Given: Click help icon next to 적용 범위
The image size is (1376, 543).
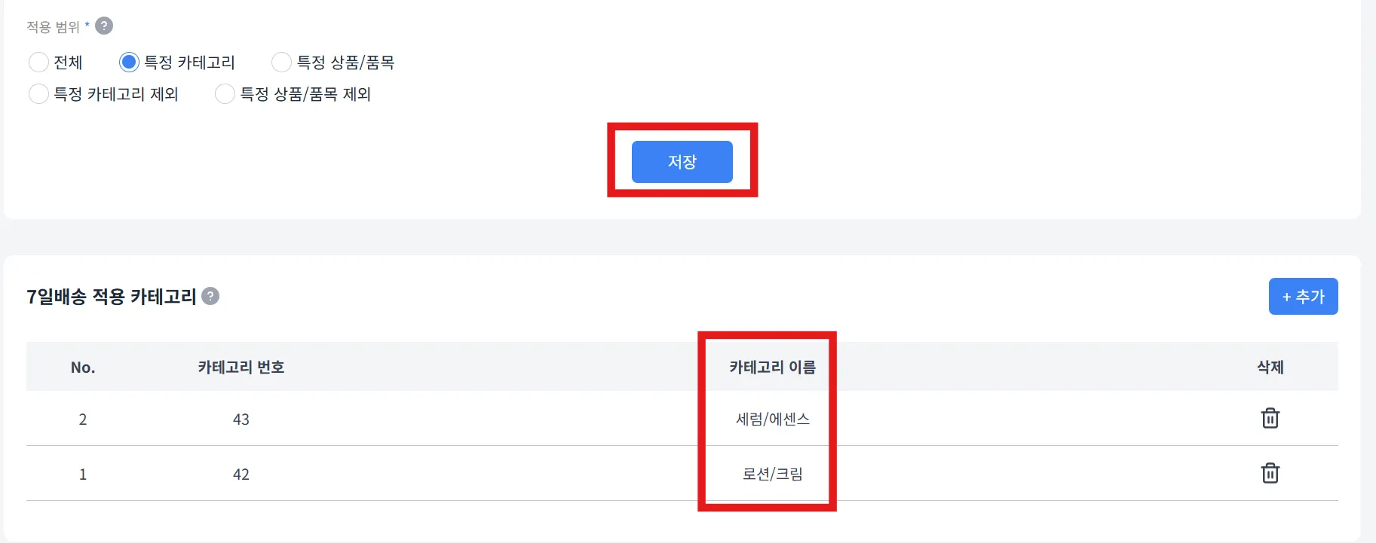Looking at the screenshot, I should [104, 26].
